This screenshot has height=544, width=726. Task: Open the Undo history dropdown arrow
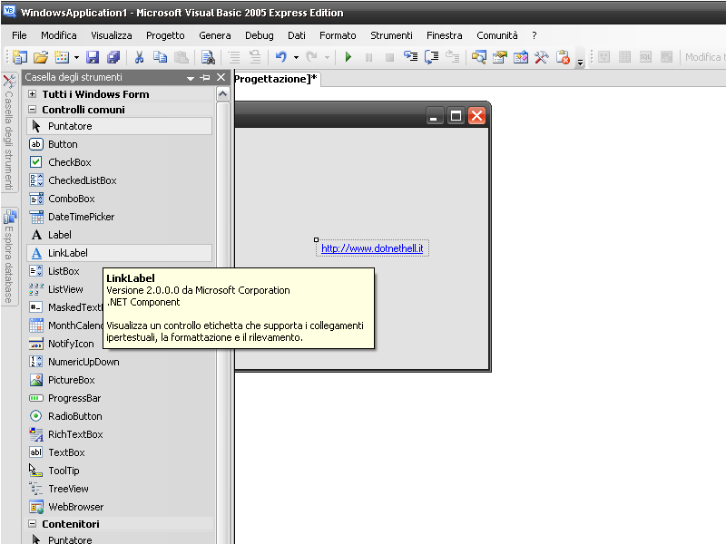tap(296, 57)
